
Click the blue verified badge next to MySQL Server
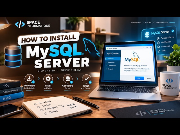pos(173,31)
